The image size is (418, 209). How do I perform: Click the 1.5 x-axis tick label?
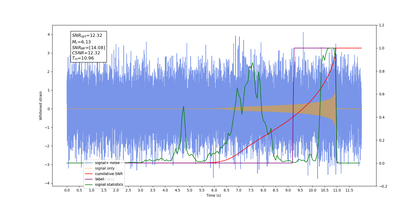104,190
